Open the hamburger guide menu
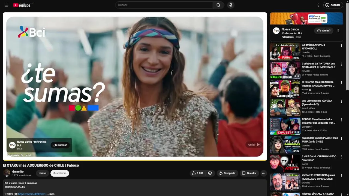 click(7, 5)
